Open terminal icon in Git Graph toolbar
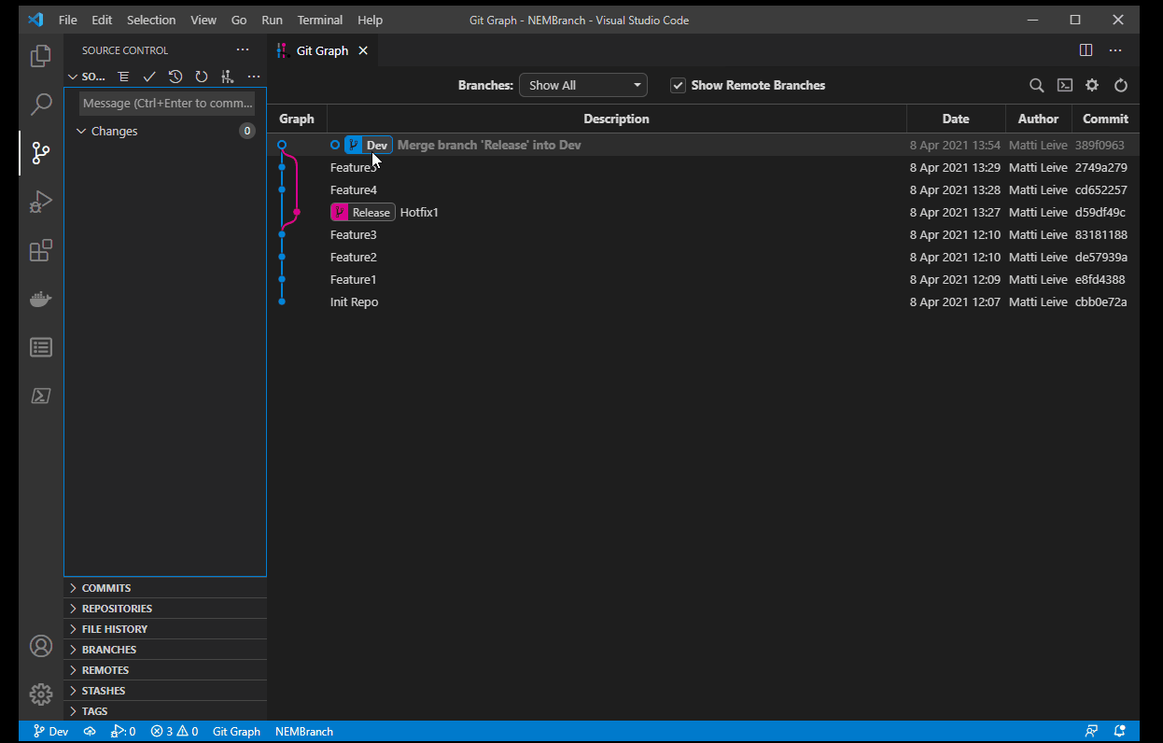 [x=1064, y=85]
